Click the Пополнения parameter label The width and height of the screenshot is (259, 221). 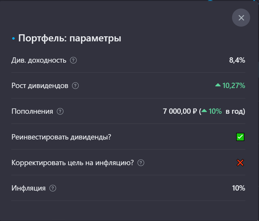coord(32,111)
